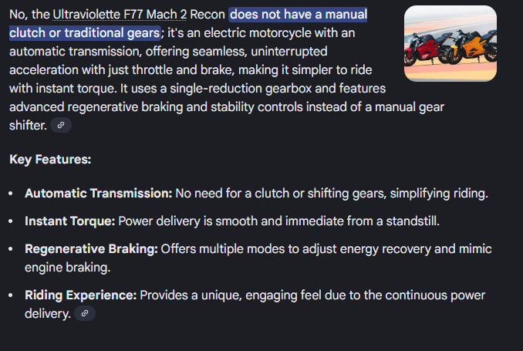Screen dimensions: 523x351
Task: Click the "Instant Torque:" bold label
Action: point(69,221)
